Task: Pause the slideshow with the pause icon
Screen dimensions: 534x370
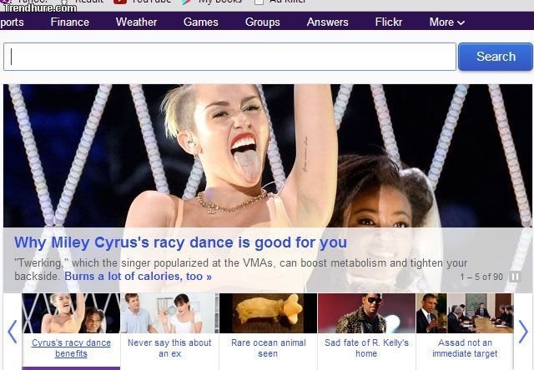Action: pyautogui.click(x=515, y=277)
